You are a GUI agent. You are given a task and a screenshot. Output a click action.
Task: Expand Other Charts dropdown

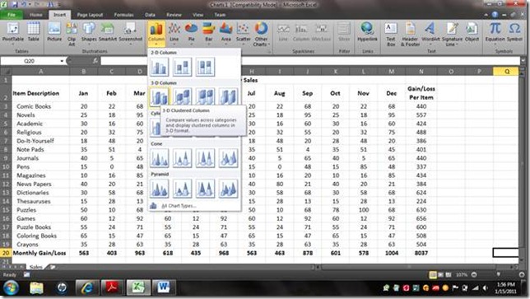point(261,34)
